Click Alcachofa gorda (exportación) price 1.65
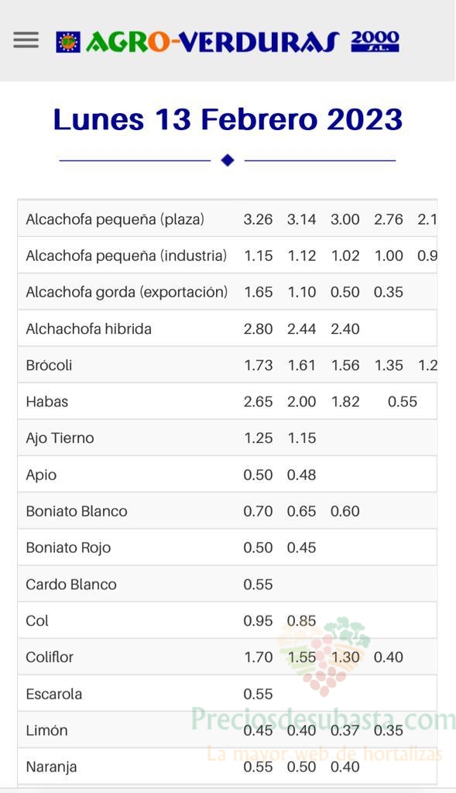The height and width of the screenshot is (793, 456). tap(259, 292)
